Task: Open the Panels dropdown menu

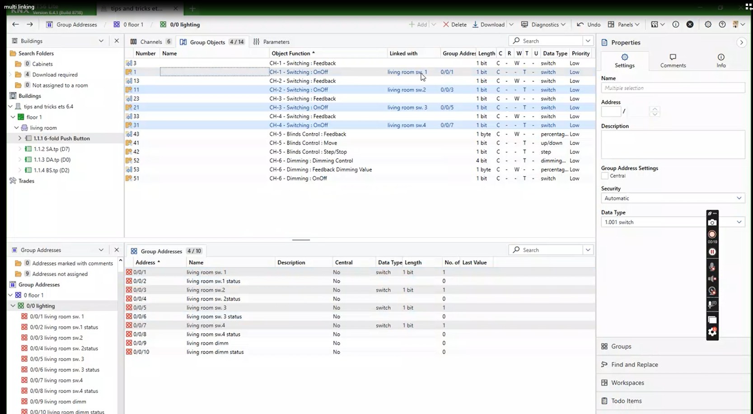Action: (624, 24)
